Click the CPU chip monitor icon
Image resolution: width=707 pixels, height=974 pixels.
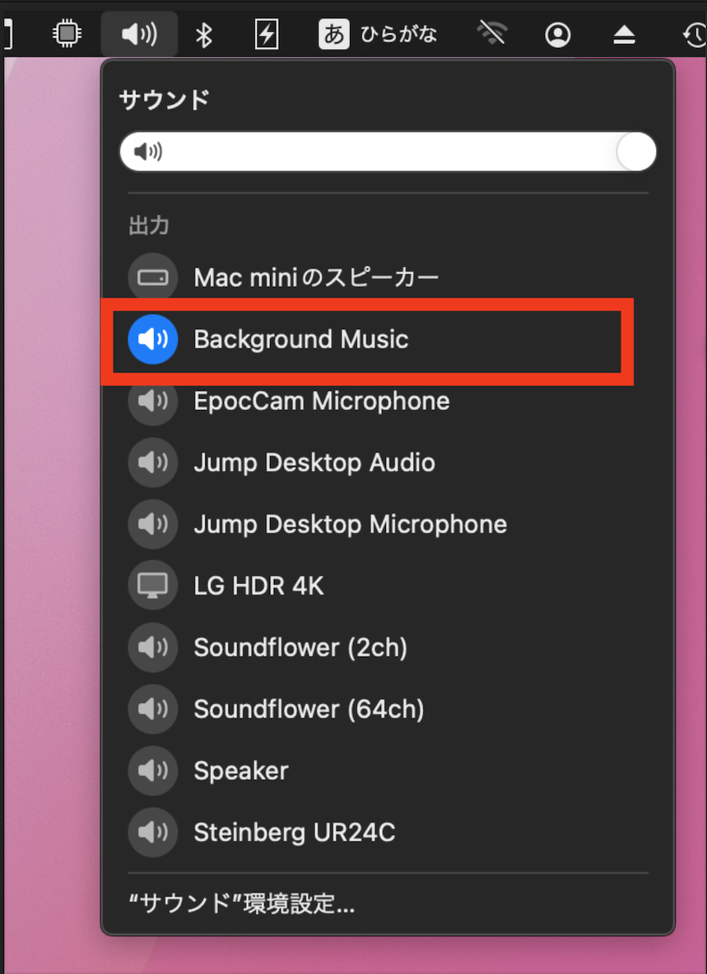click(67, 34)
